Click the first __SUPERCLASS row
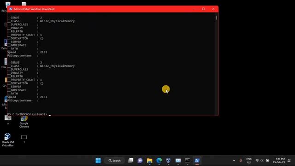The image size is (295, 166). coord(23,24)
